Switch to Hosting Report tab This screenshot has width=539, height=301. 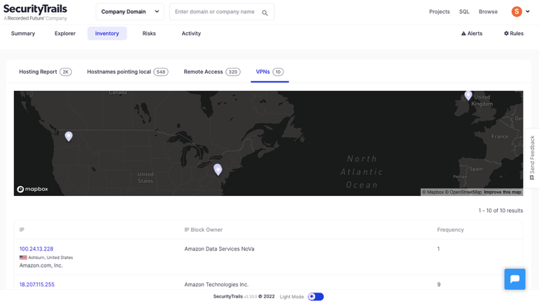45,72
